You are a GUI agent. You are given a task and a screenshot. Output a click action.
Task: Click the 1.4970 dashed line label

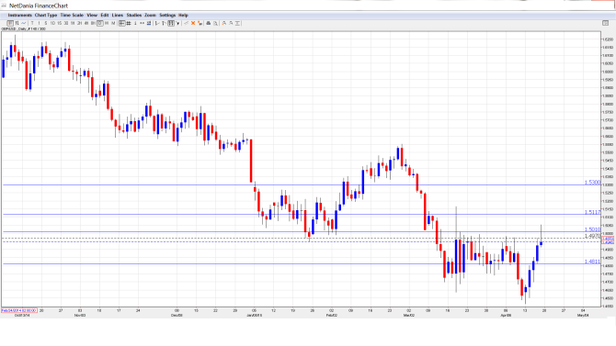tap(592, 236)
